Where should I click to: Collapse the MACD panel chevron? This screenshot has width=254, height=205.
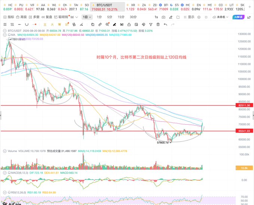5,173
